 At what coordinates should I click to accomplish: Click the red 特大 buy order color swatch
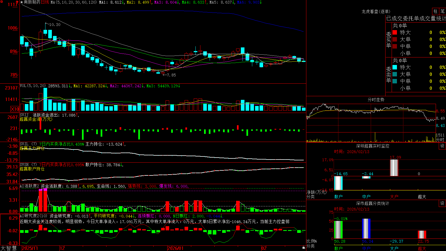point(395,32)
